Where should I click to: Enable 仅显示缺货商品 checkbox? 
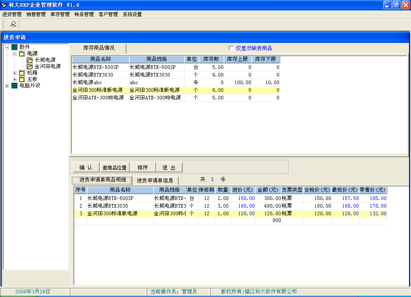(231, 48)
